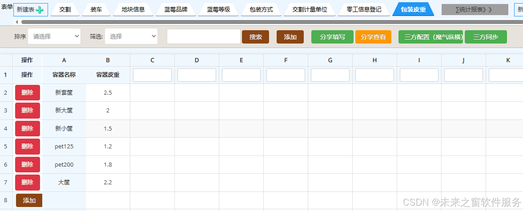Image resolution: width=523 pixels, height=211 pixels.
Task: Click the column C header input box
Action: pos(152,75)
